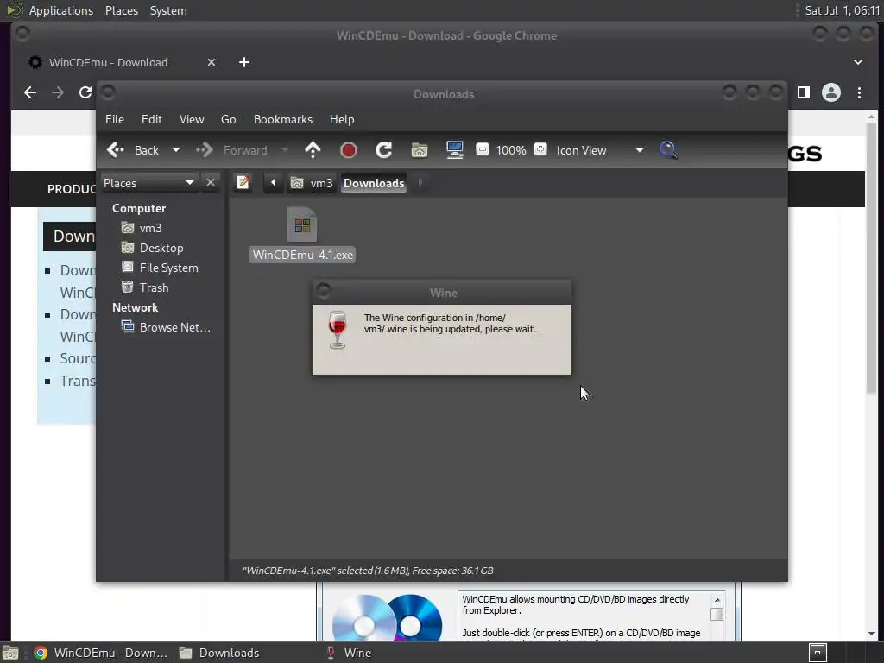Go up to the parent folder
Viewport: 884px width, 663px height.
313,150
